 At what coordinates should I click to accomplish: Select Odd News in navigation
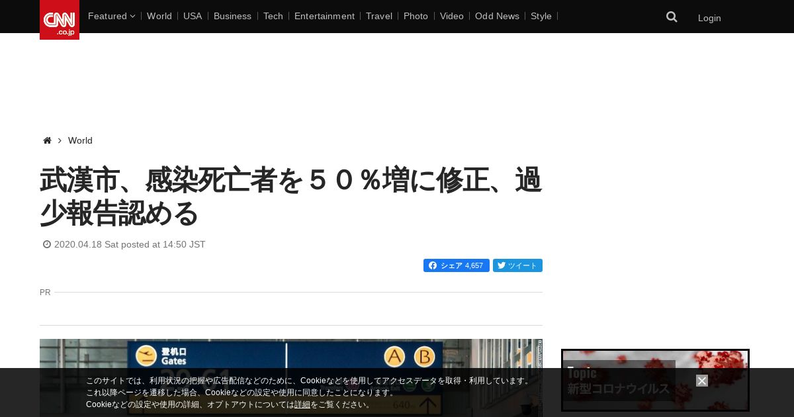click(497, 16)
